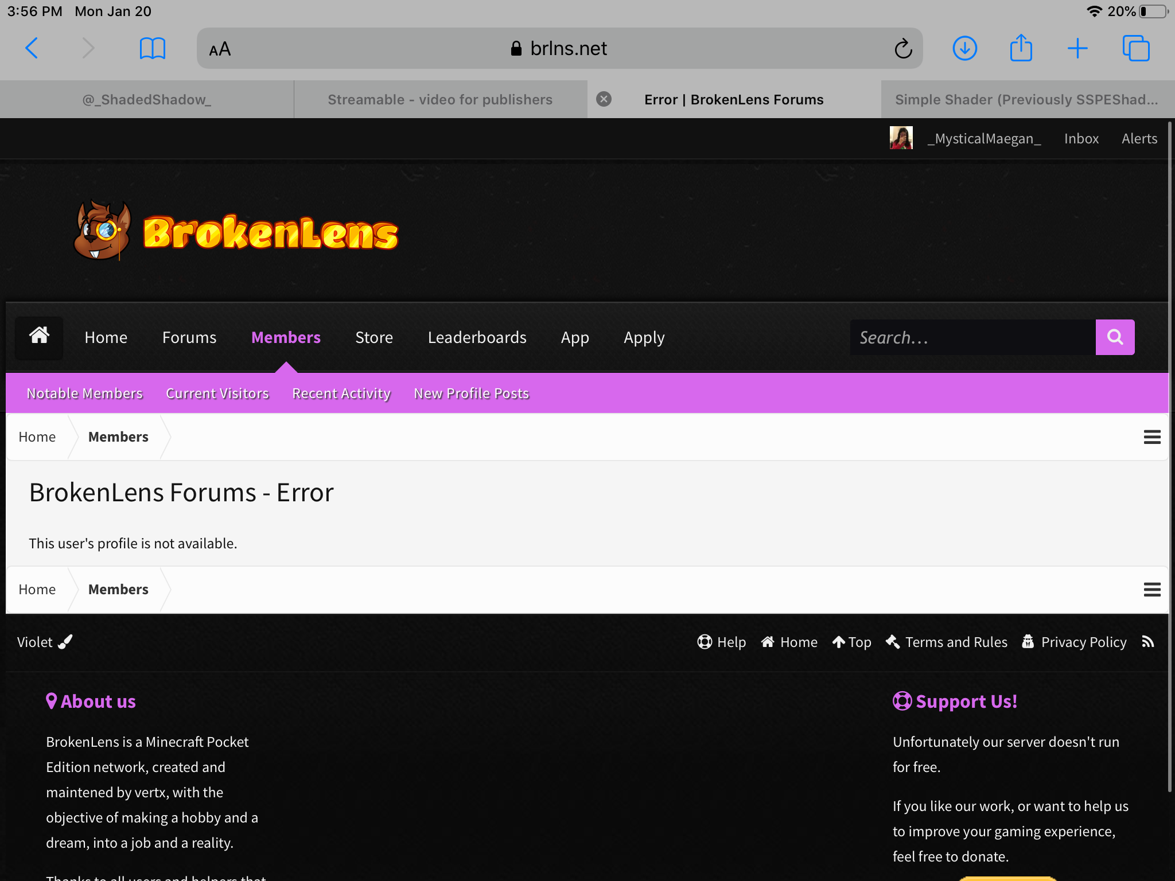
Task: Open the AA reader text-size menu
Action: click(220, 49)
